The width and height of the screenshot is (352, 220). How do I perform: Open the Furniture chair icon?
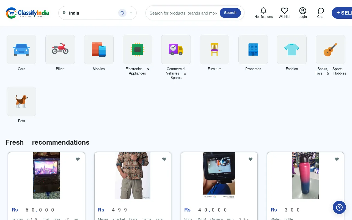point(215,50)
